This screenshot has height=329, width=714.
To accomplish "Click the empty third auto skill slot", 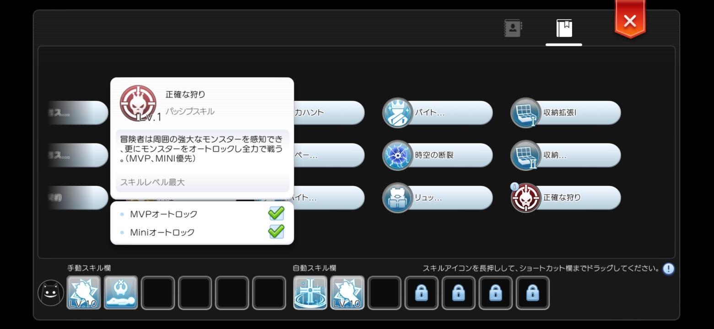I will [x=384, y=293].
